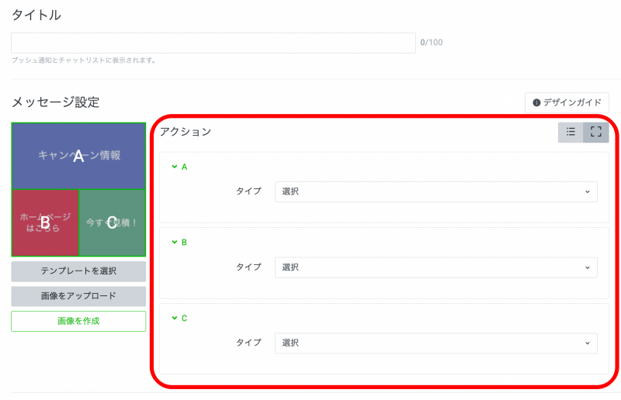Image resolution: width=621 pixels, height=400 pixels.
Task: Click the アクション panel heading
Action: (x=186, y=132)
